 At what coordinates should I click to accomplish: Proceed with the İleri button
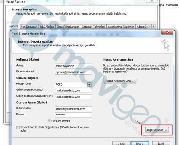(x=140, y=144)
